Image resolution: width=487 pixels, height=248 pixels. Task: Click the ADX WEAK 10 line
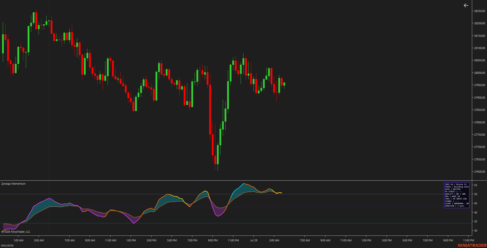click(x=452, y=196)
